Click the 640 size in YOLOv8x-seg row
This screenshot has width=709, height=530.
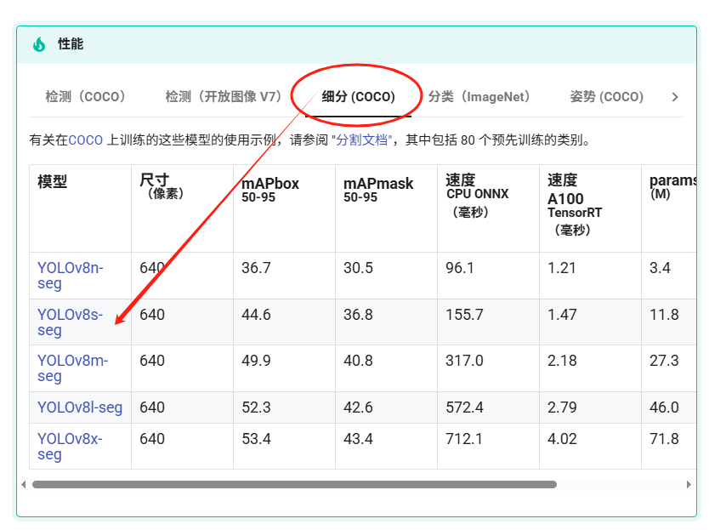coord(152,439)
